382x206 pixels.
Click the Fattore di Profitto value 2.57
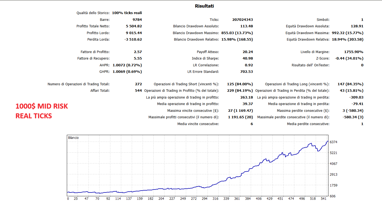(x=138, y=52)
